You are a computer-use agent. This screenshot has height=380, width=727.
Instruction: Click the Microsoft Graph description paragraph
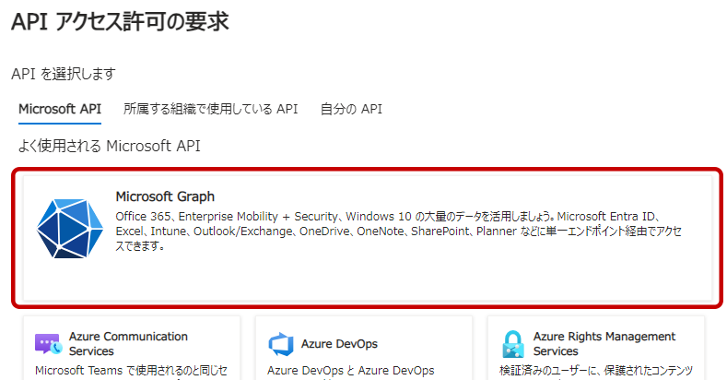click(x=396, y=231)
